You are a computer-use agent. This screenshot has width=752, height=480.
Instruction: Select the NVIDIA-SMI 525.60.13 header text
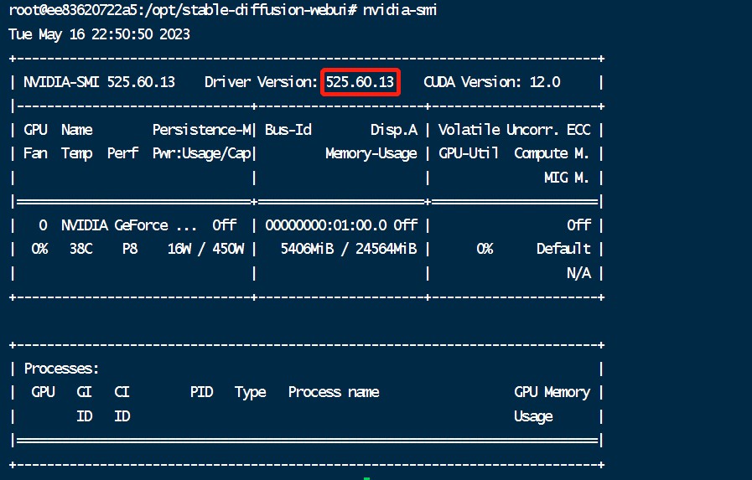click(99, 82)
